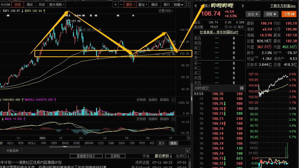Switch to 60分钟 period

click(x=5, y=5)
